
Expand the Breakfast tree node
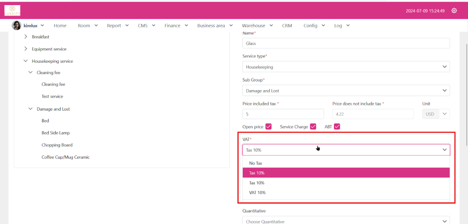pyautogui.click(x=26, y=37)
